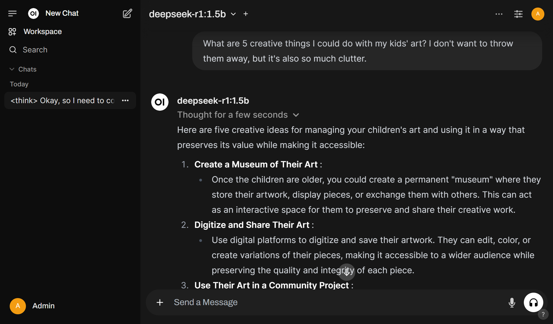Open the chat item's three-dot menu
The height and width of the screenshot is (324, 553).
125,100
